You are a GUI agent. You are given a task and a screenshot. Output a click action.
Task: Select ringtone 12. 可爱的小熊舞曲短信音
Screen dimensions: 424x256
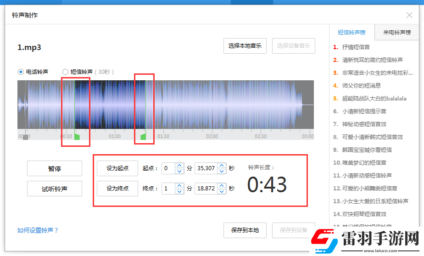point(365,189)
